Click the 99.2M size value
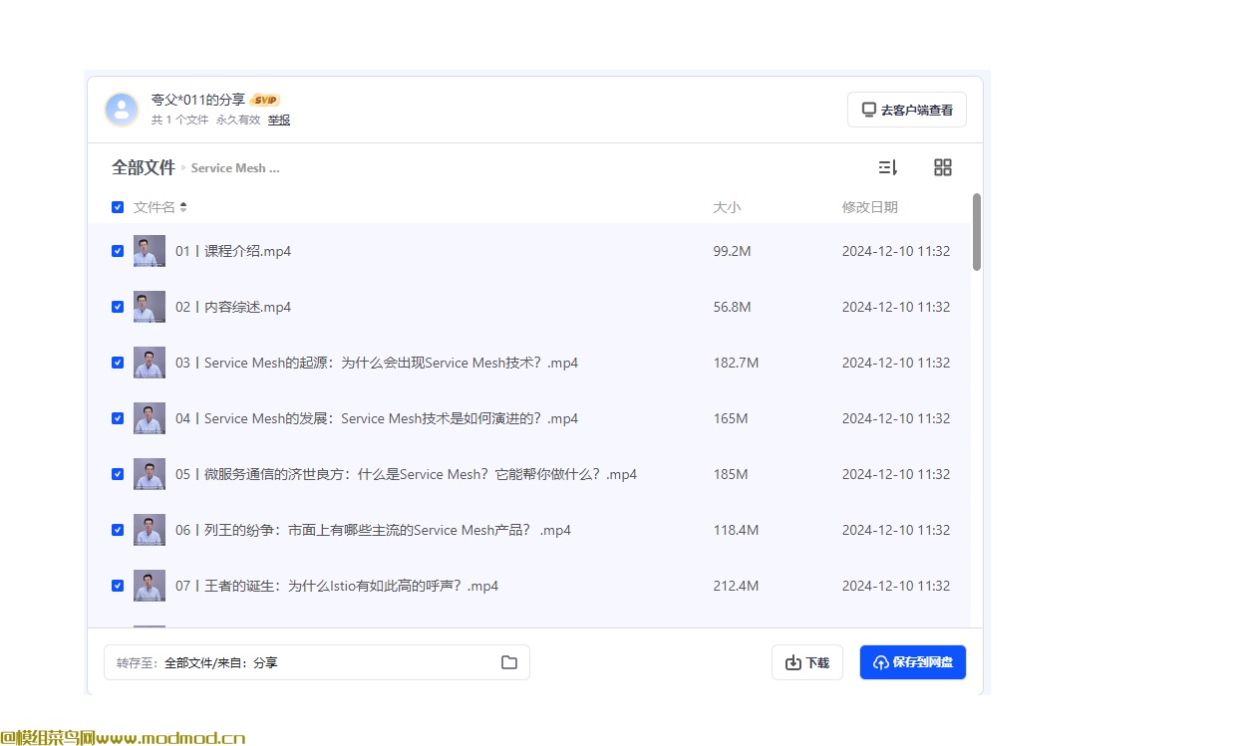The width and height of the screenshot is (1242, 746). click(732, 251)
